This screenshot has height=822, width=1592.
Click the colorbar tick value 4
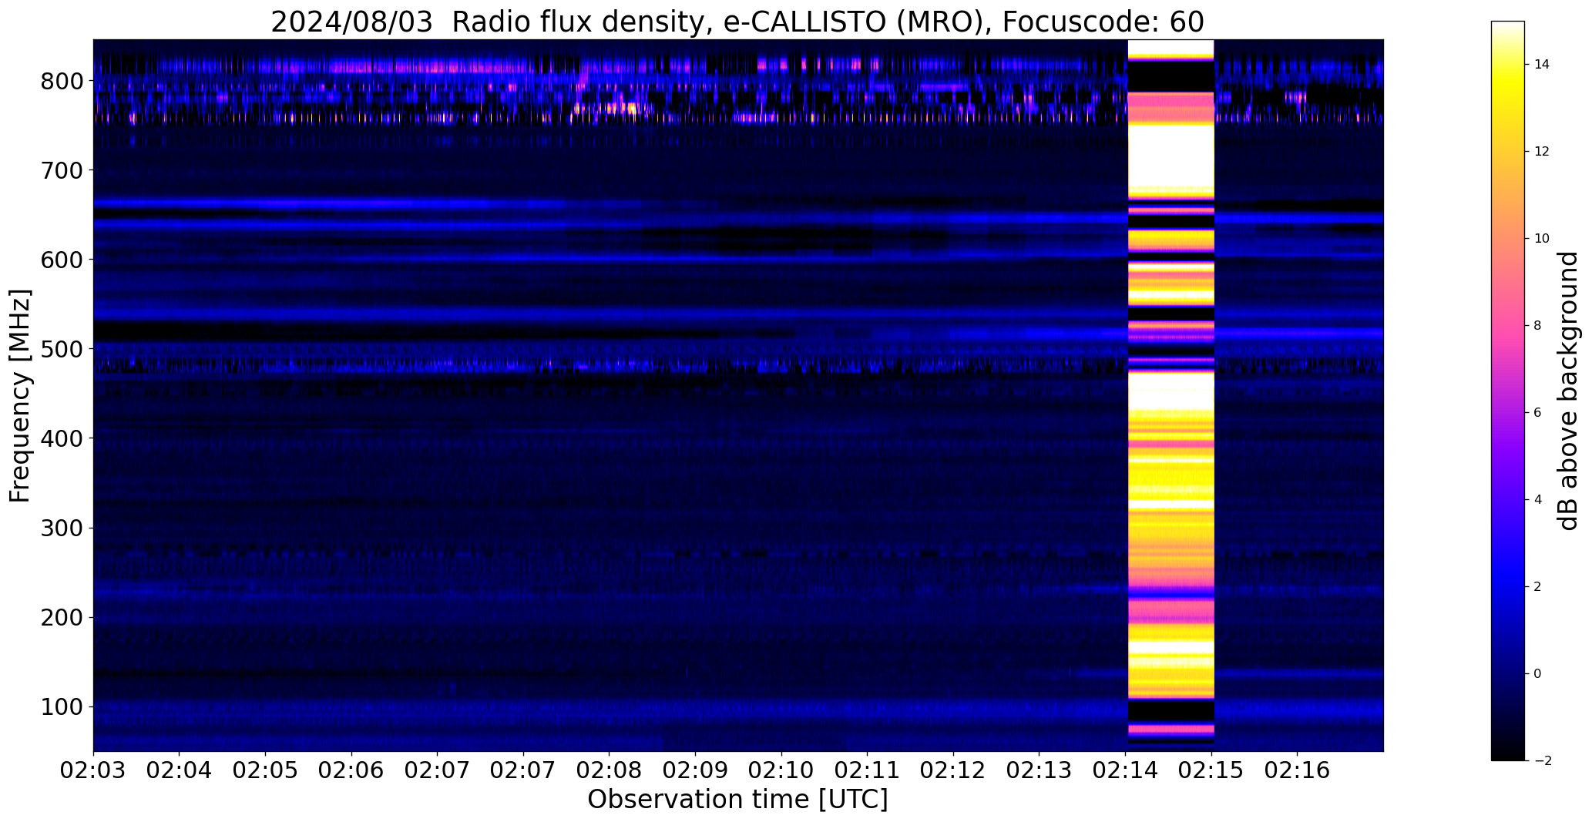tap(1538, 500)
